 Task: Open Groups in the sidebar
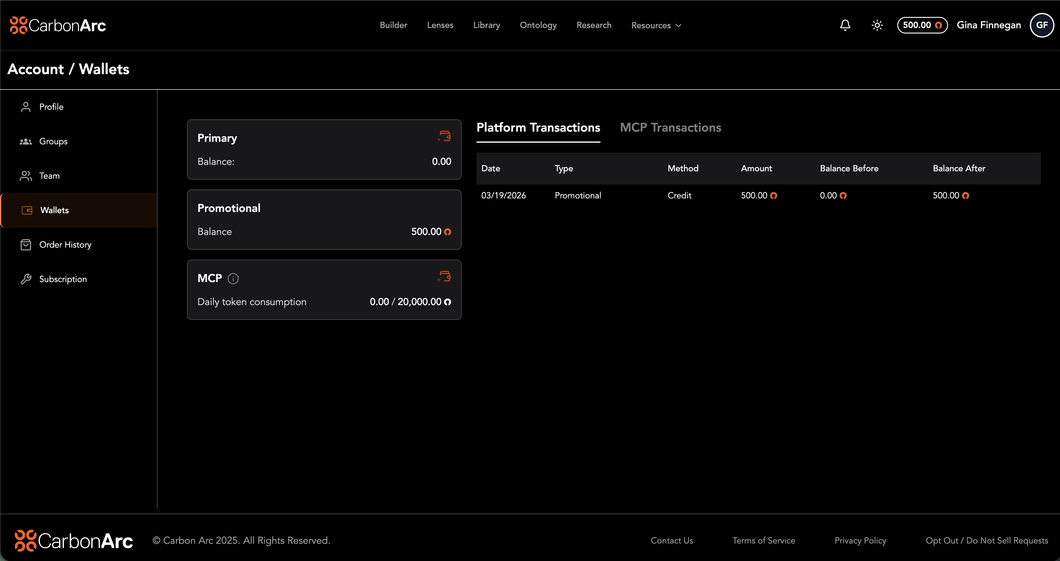[x=53, y=141]
